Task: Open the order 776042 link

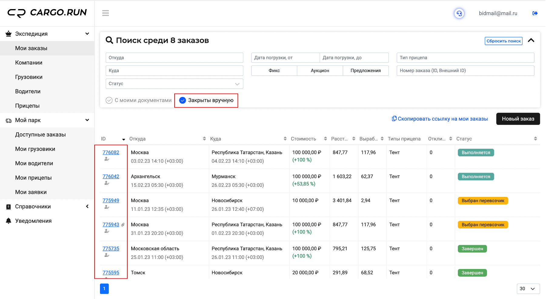Action: tap(111, 176)
